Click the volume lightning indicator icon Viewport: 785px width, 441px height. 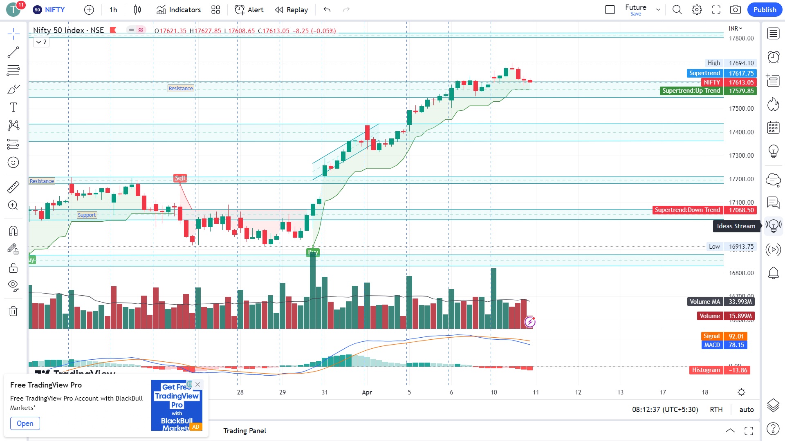click(530, 322)
